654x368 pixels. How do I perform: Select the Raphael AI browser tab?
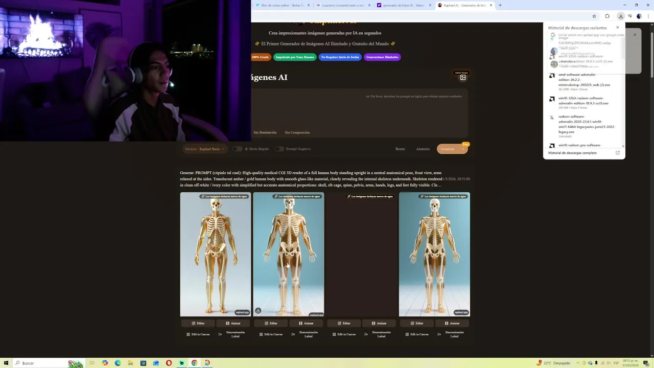[x=464, y=5]
